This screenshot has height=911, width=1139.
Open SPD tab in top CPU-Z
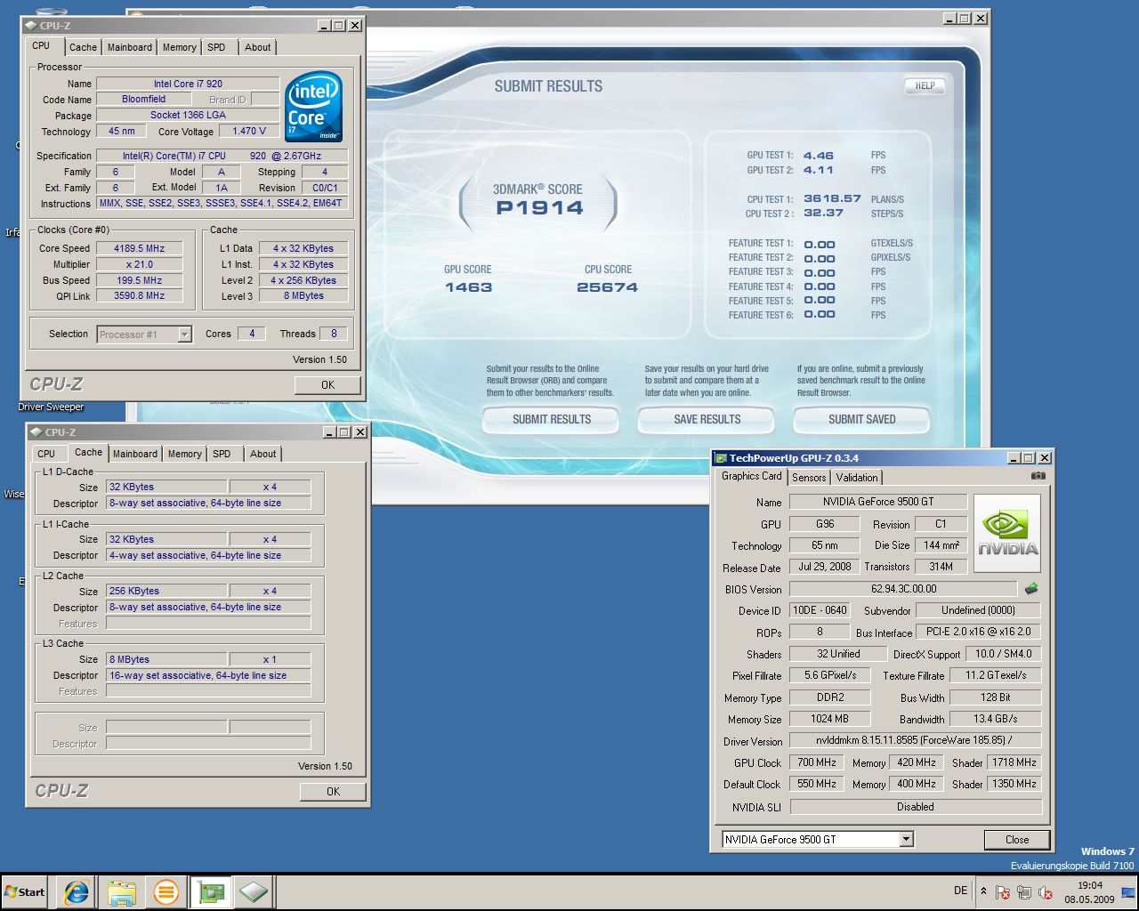coord(217,47)
